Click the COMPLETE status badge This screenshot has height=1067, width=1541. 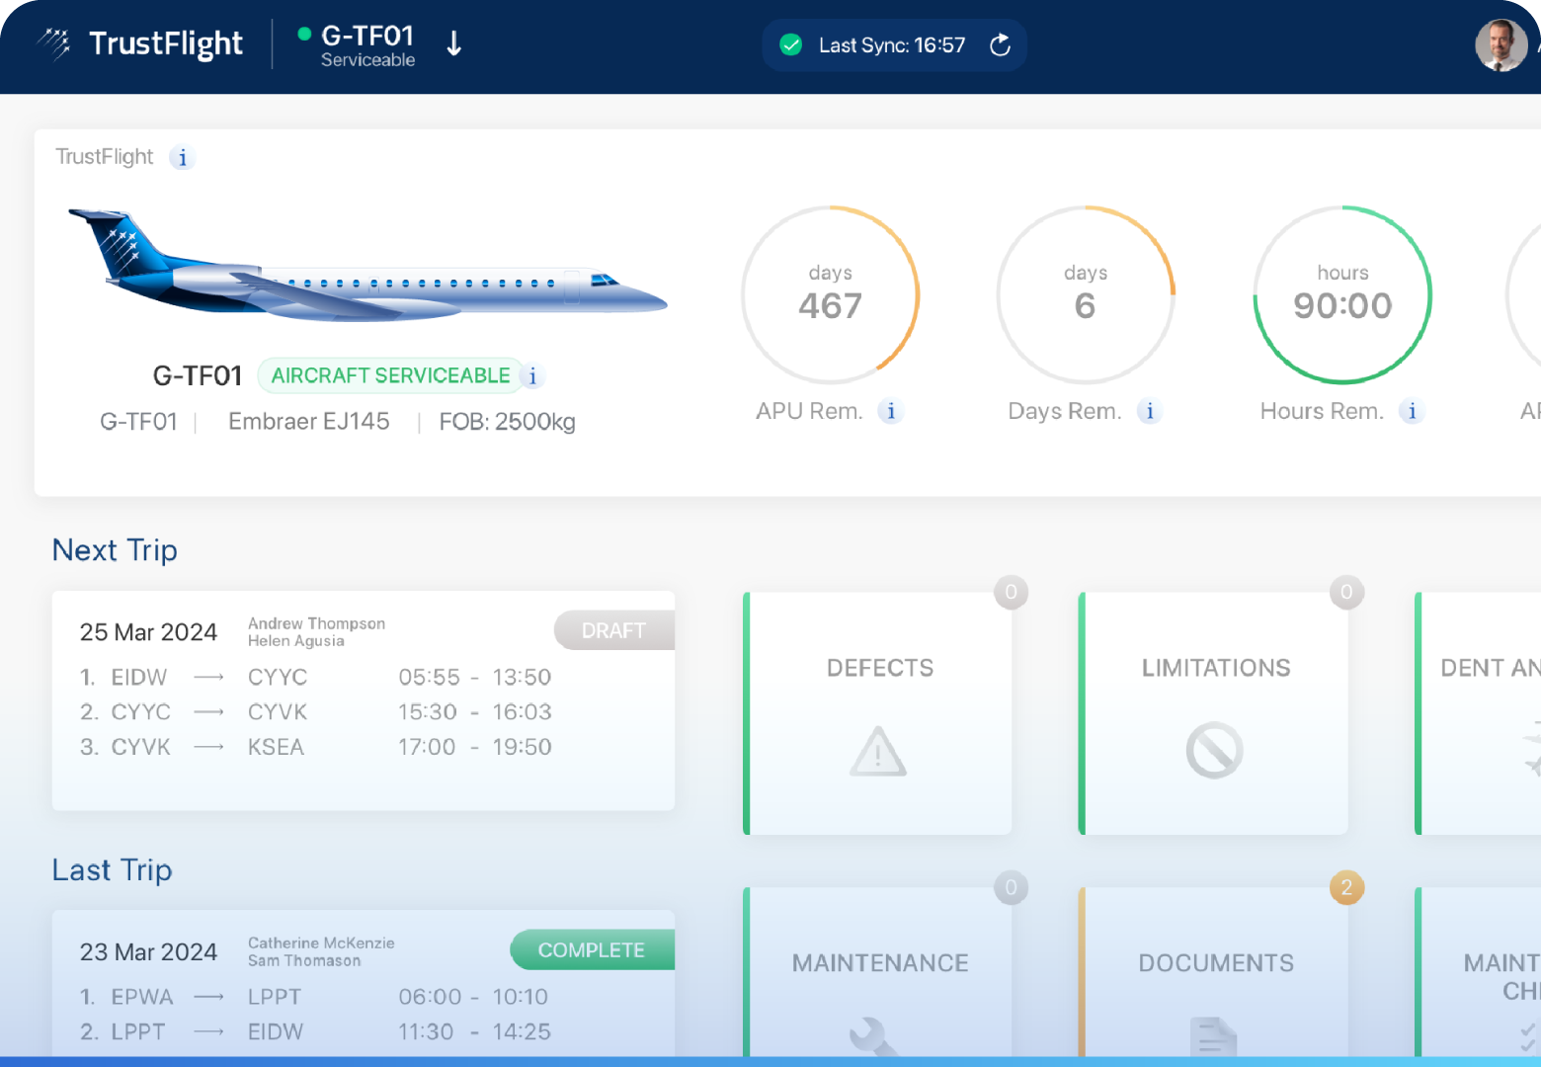pos(592,950)
